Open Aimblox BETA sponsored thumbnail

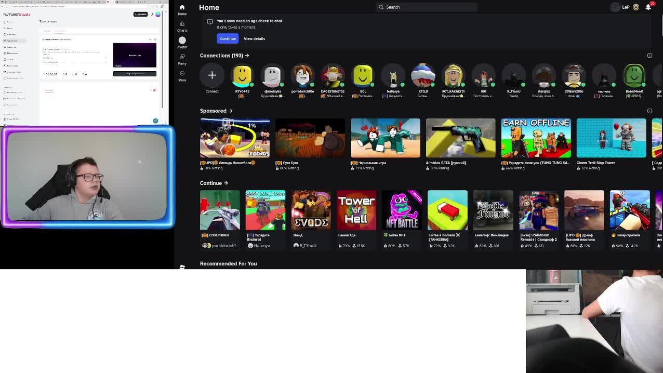[x=461, y=138]
